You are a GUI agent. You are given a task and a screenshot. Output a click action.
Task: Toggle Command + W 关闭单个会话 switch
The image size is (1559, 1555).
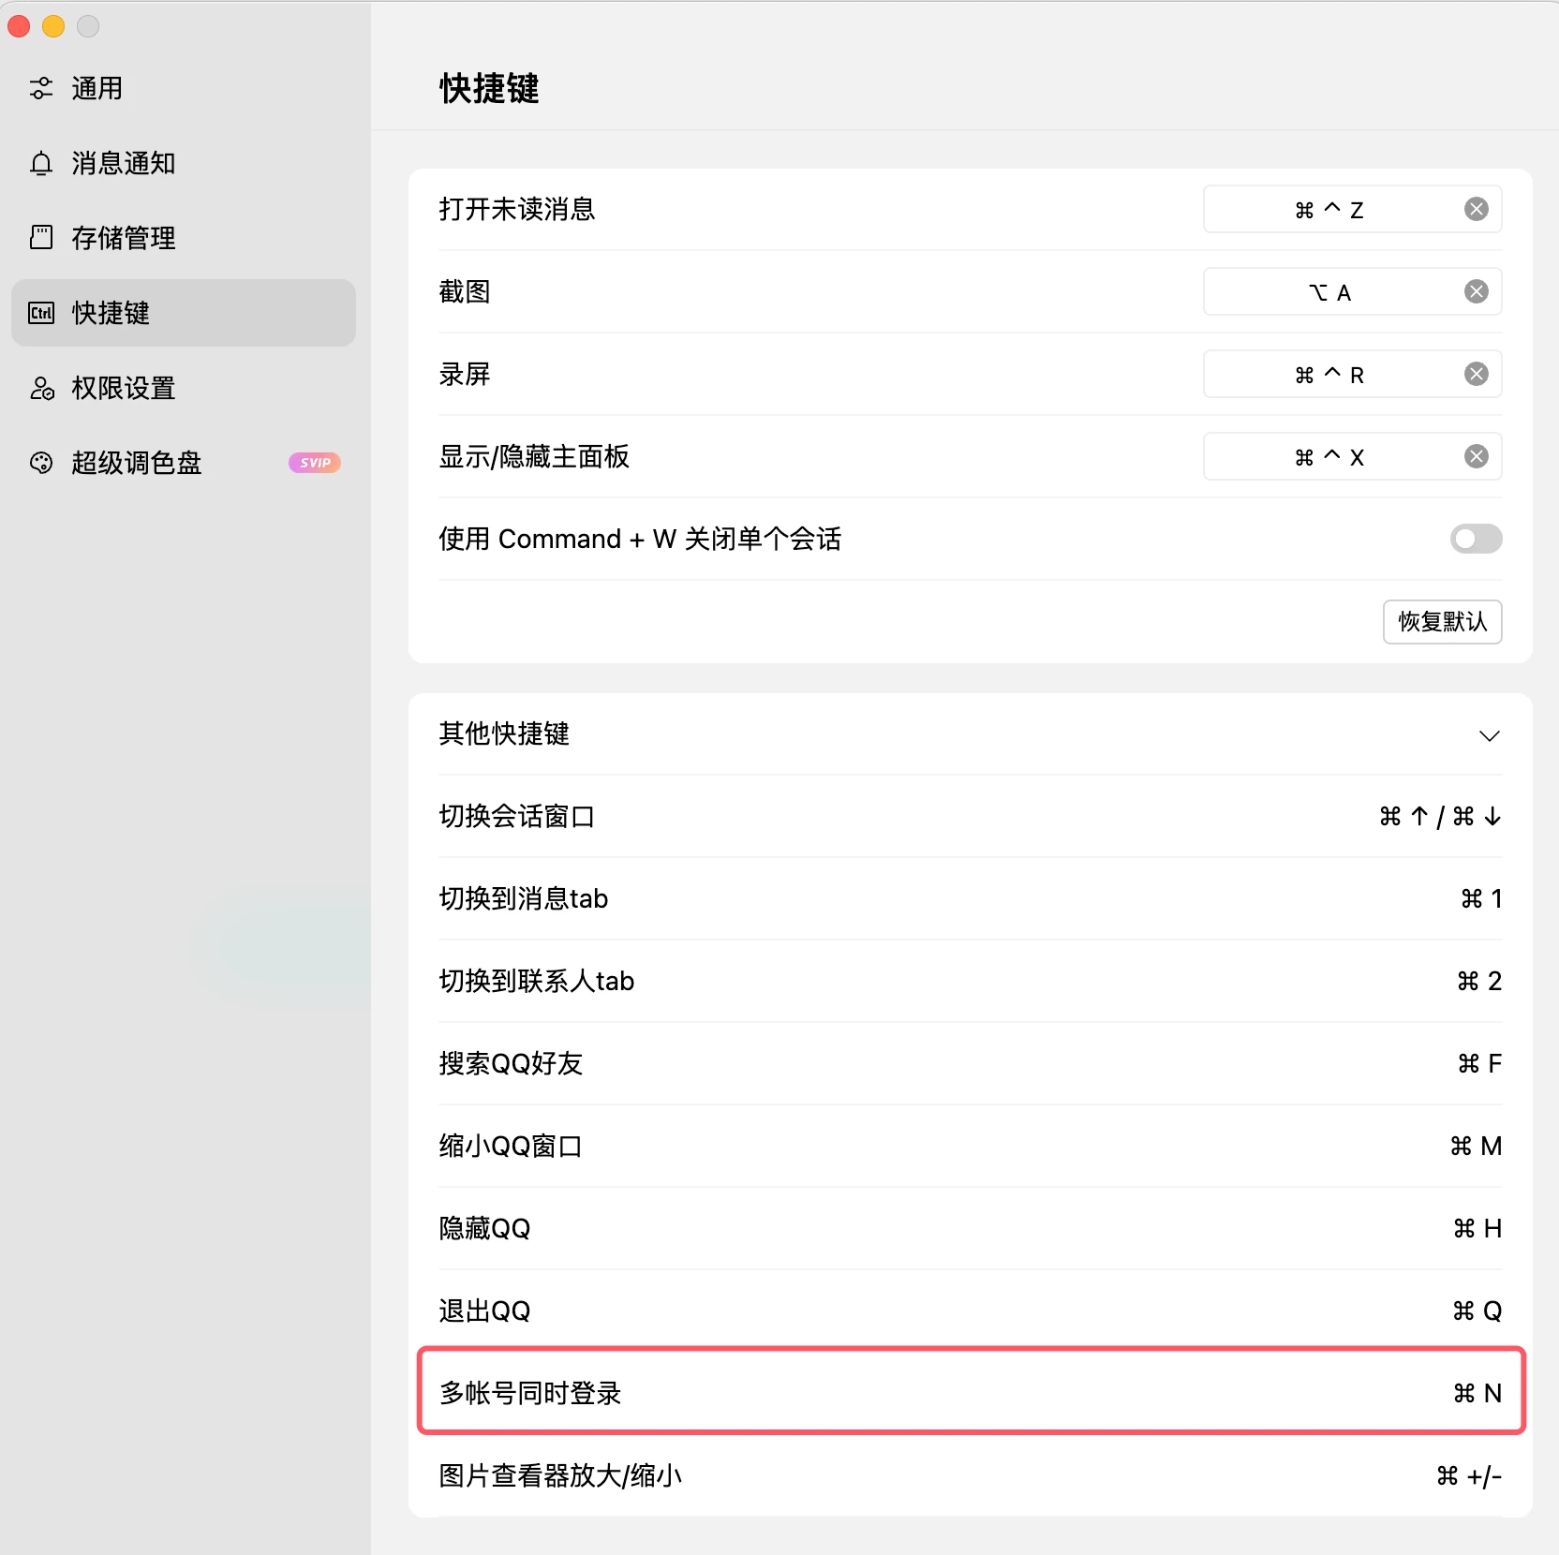pos(1475,539)
